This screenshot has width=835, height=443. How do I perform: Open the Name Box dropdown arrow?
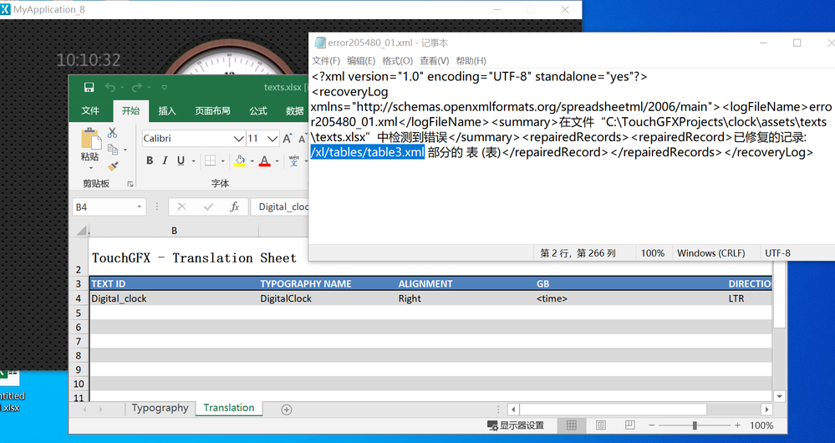(140, 206)
